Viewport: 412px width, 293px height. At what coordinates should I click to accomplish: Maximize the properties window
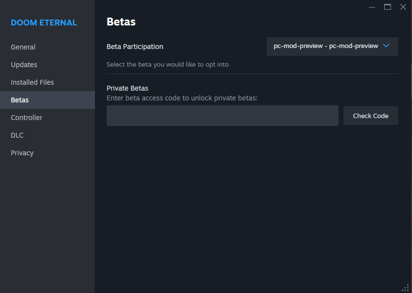click(388, 7)
